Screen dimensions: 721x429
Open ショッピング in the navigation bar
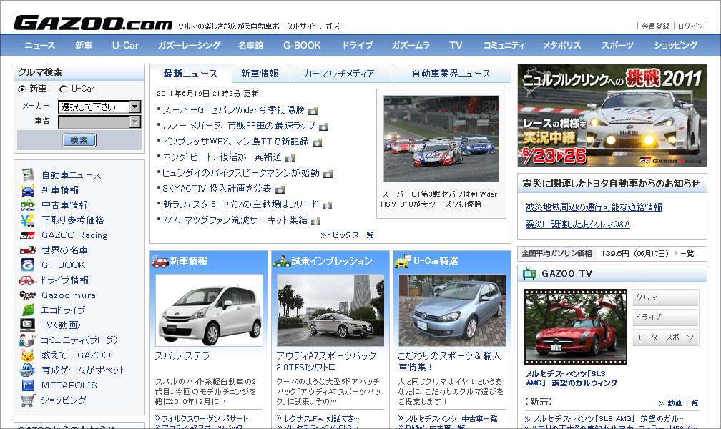point(675,45)
